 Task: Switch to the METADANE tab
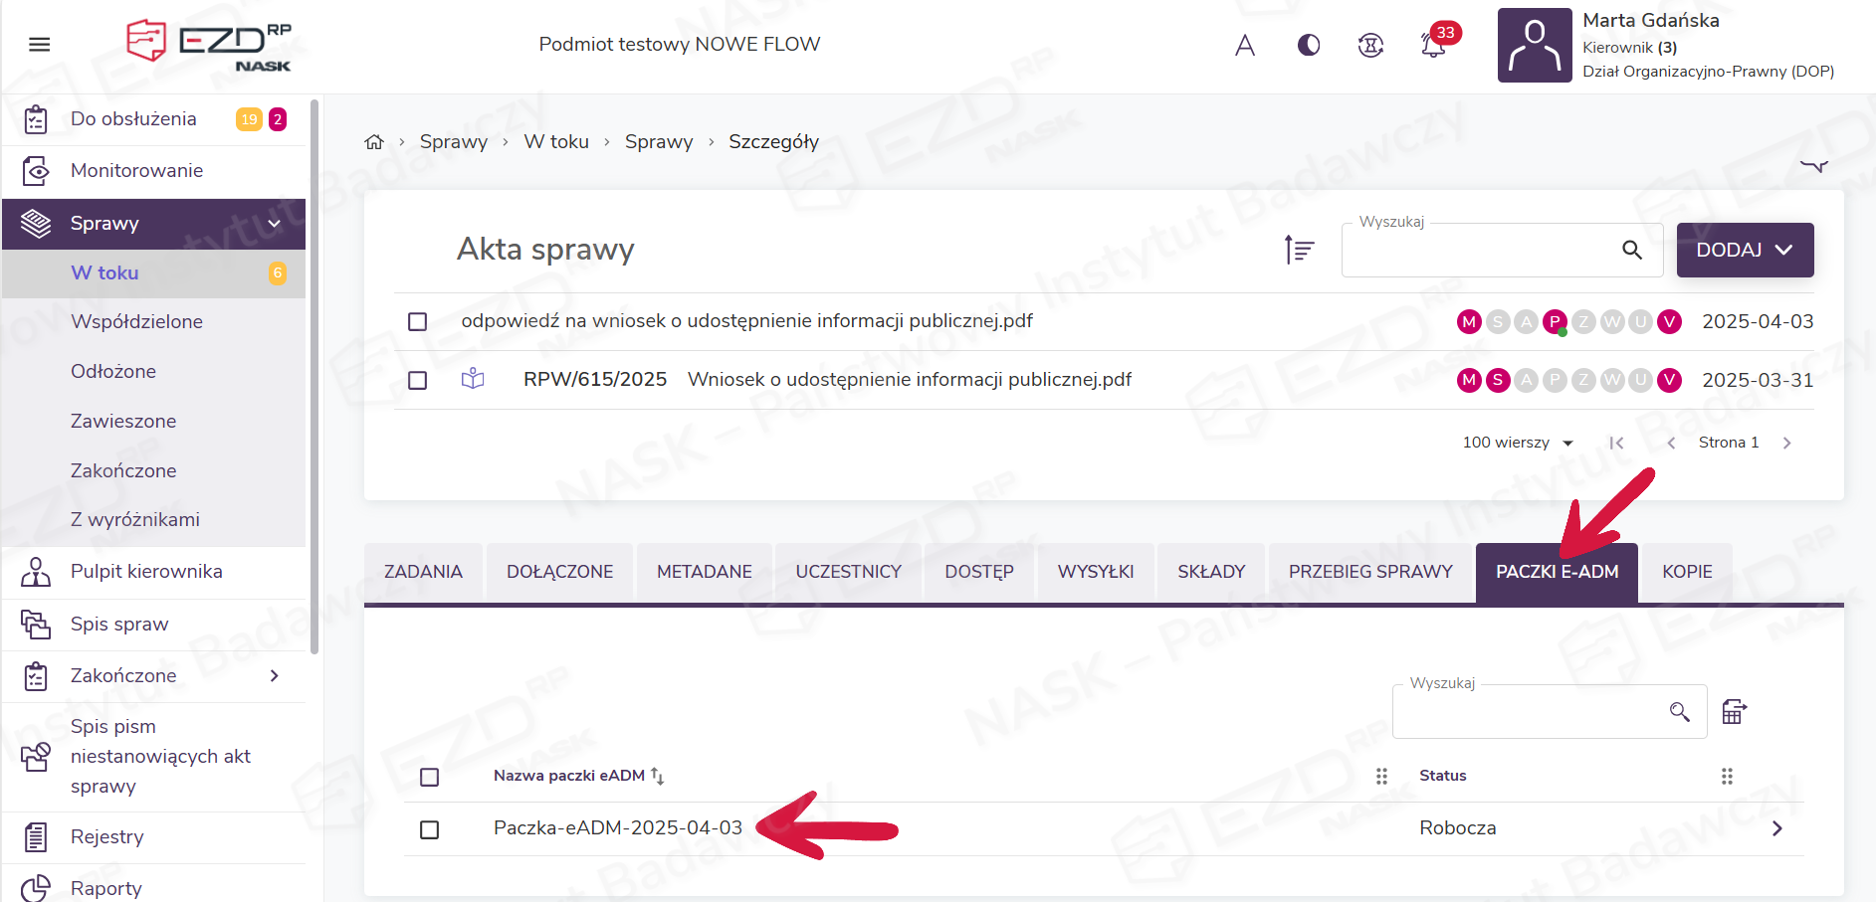[x=704, y=572]
